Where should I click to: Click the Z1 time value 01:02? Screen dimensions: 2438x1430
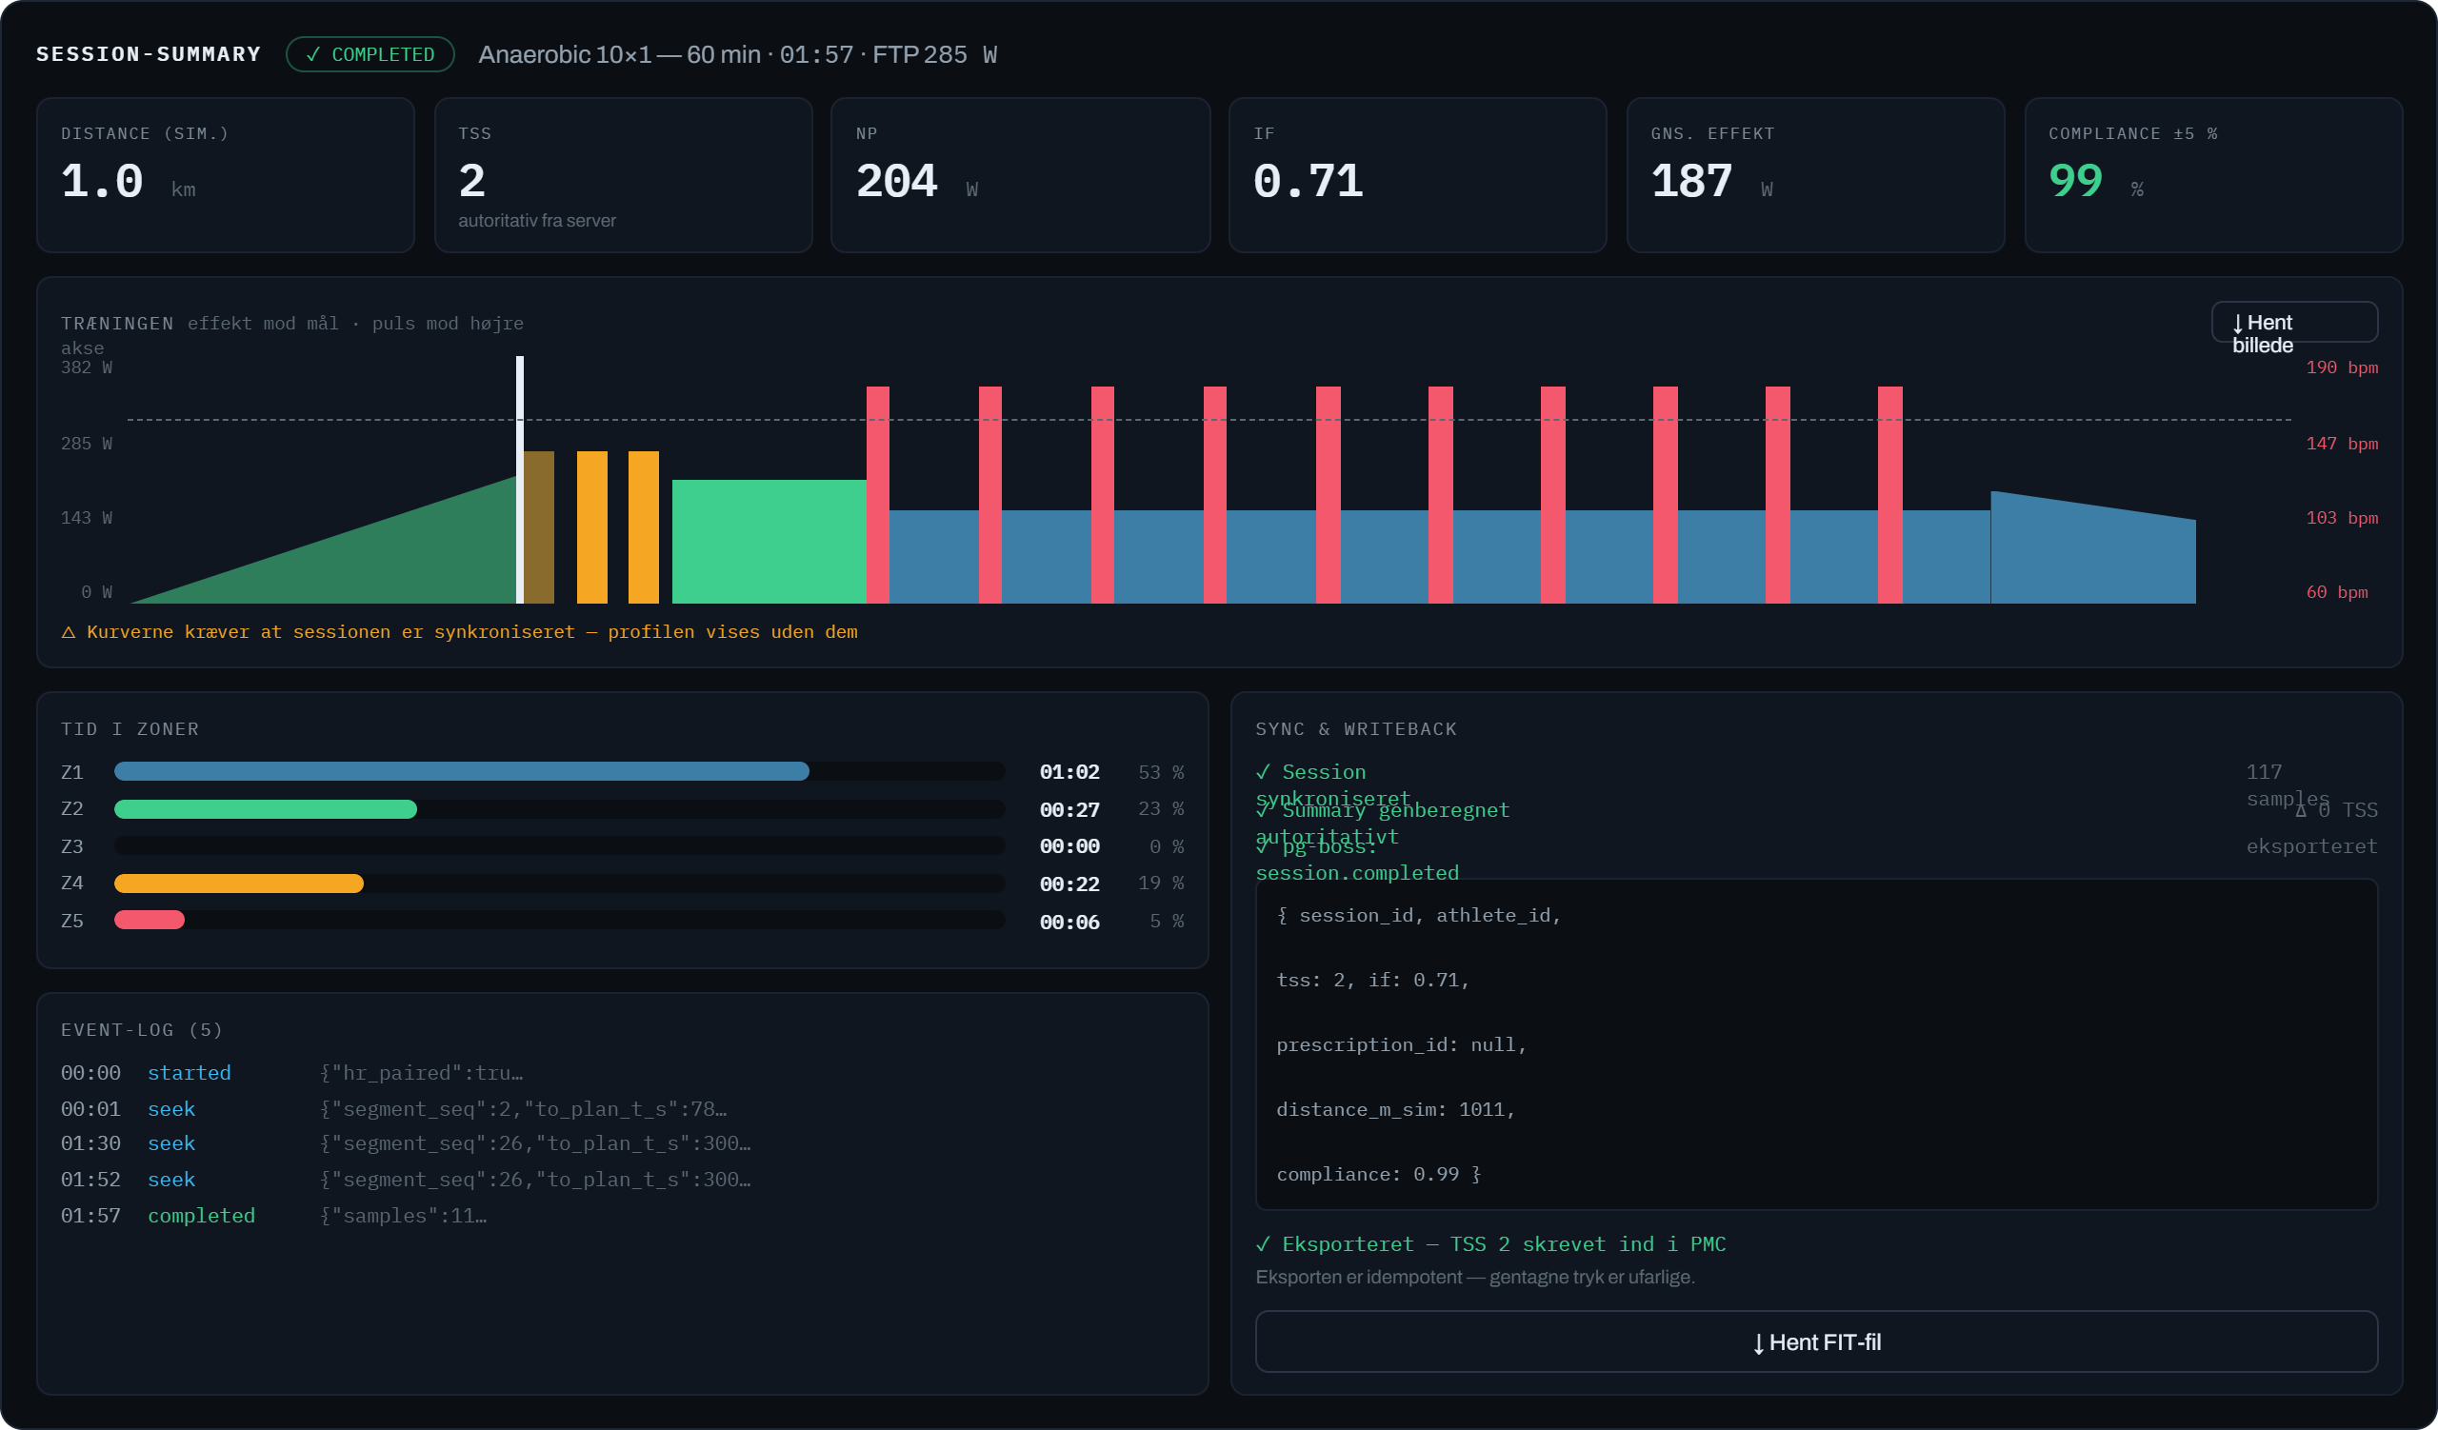click(1069, 771)
